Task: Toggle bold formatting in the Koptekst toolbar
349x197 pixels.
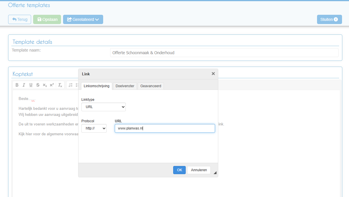Action: (x=17, y=85)
